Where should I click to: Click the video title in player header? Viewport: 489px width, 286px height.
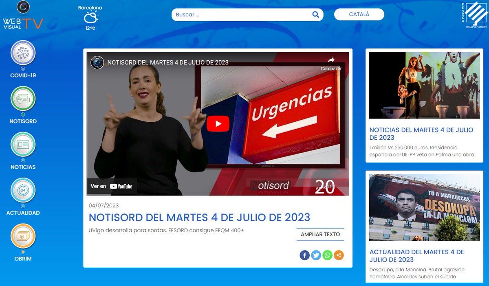[x=168, y=62]
